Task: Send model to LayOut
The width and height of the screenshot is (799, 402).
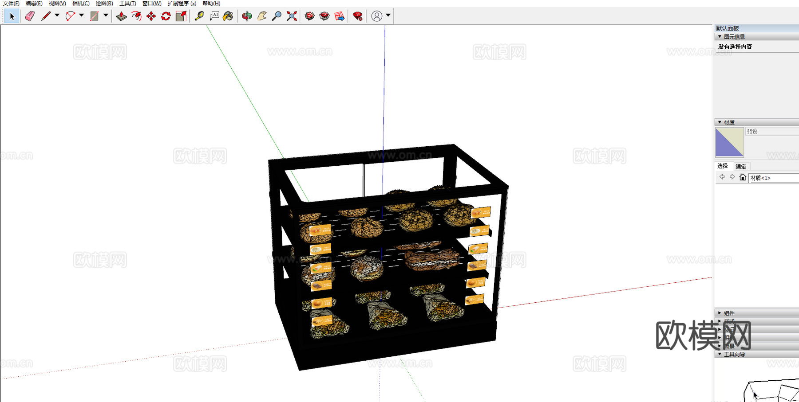Action: [x=340, y=16]
